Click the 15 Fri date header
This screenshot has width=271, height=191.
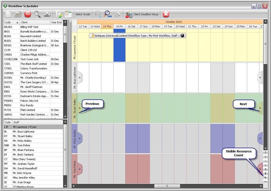click(x=119, y=26)
